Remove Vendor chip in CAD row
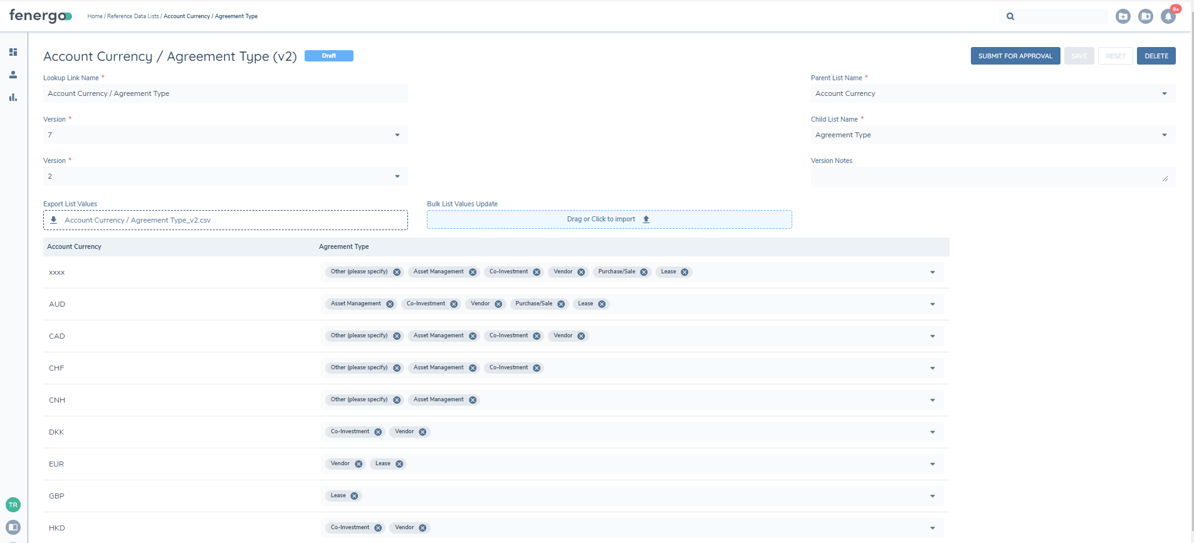Screen dimensions: 1194x543 pyautogui.click(x=581, y=336)
